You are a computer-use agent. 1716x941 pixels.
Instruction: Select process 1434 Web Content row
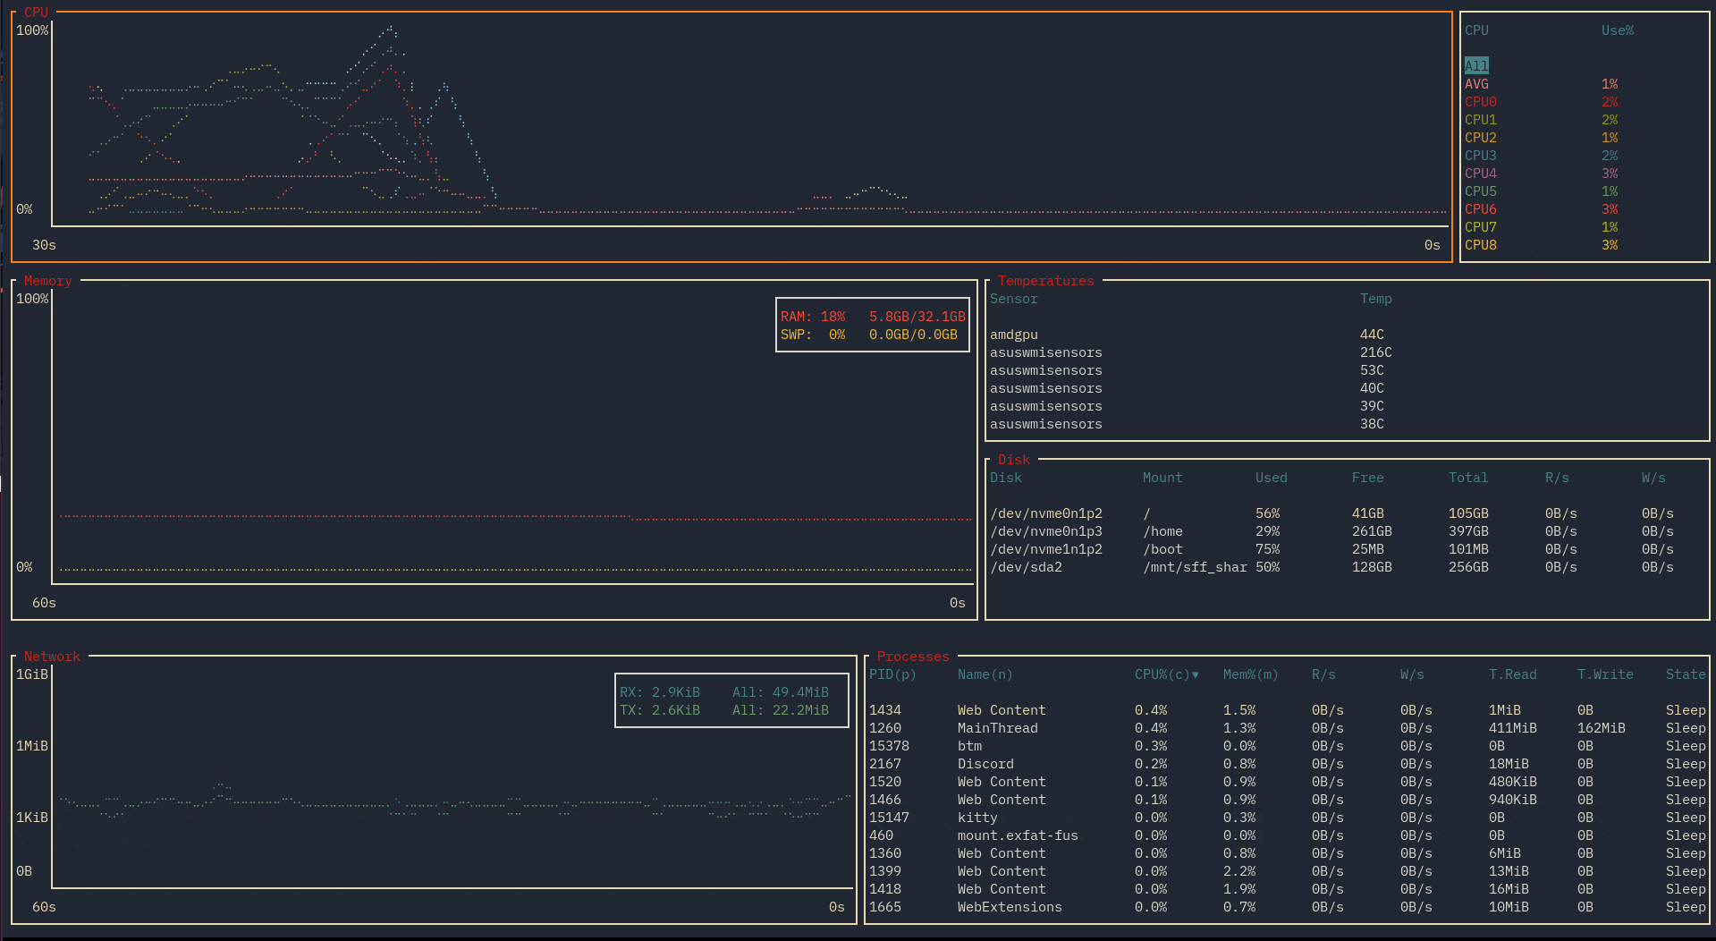click(x=1288, y=710)
